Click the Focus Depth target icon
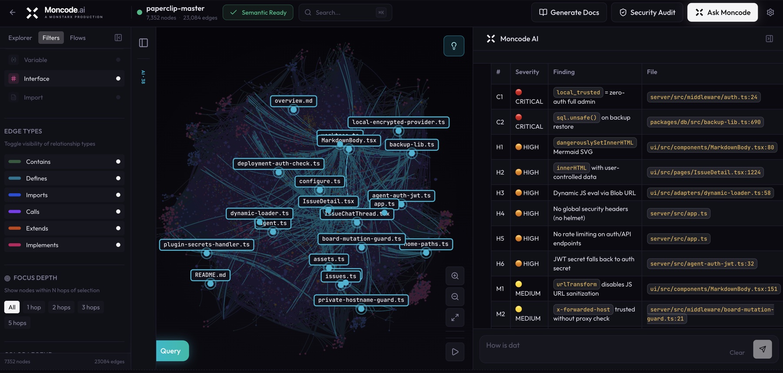 click(x=7, y=278)
